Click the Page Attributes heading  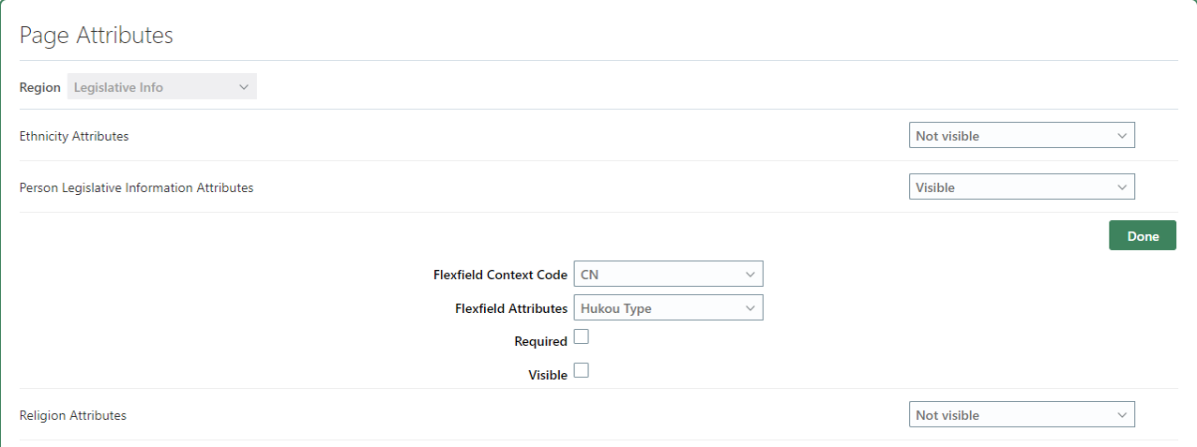tap(97, 36)
